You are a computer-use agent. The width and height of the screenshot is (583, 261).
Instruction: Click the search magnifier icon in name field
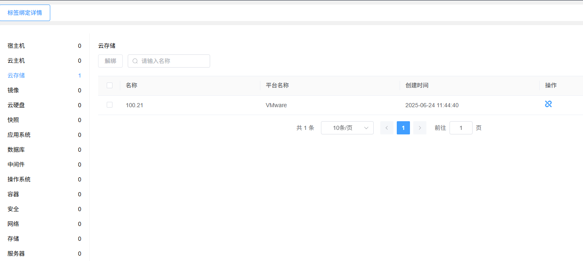(x=135, y=61)
